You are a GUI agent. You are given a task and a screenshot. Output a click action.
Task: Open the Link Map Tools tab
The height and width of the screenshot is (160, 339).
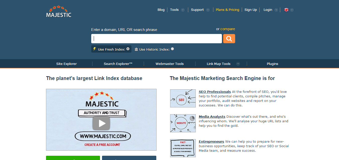(219, 64)
